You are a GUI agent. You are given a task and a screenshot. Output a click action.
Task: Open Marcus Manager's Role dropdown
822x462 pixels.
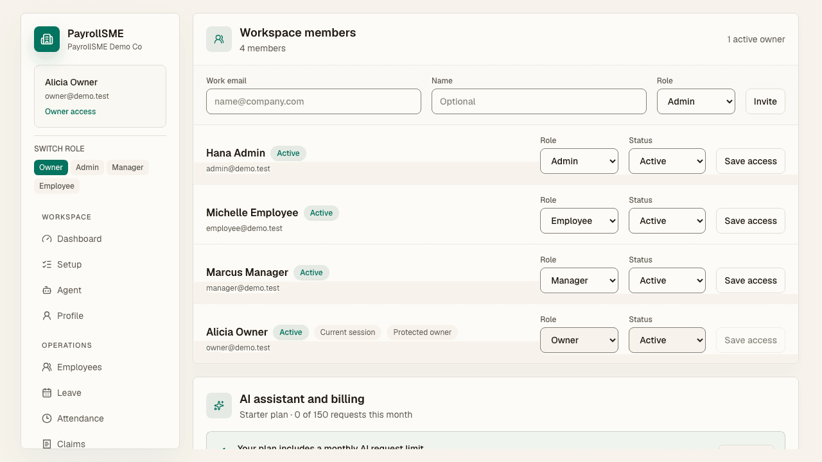[579, 280]
